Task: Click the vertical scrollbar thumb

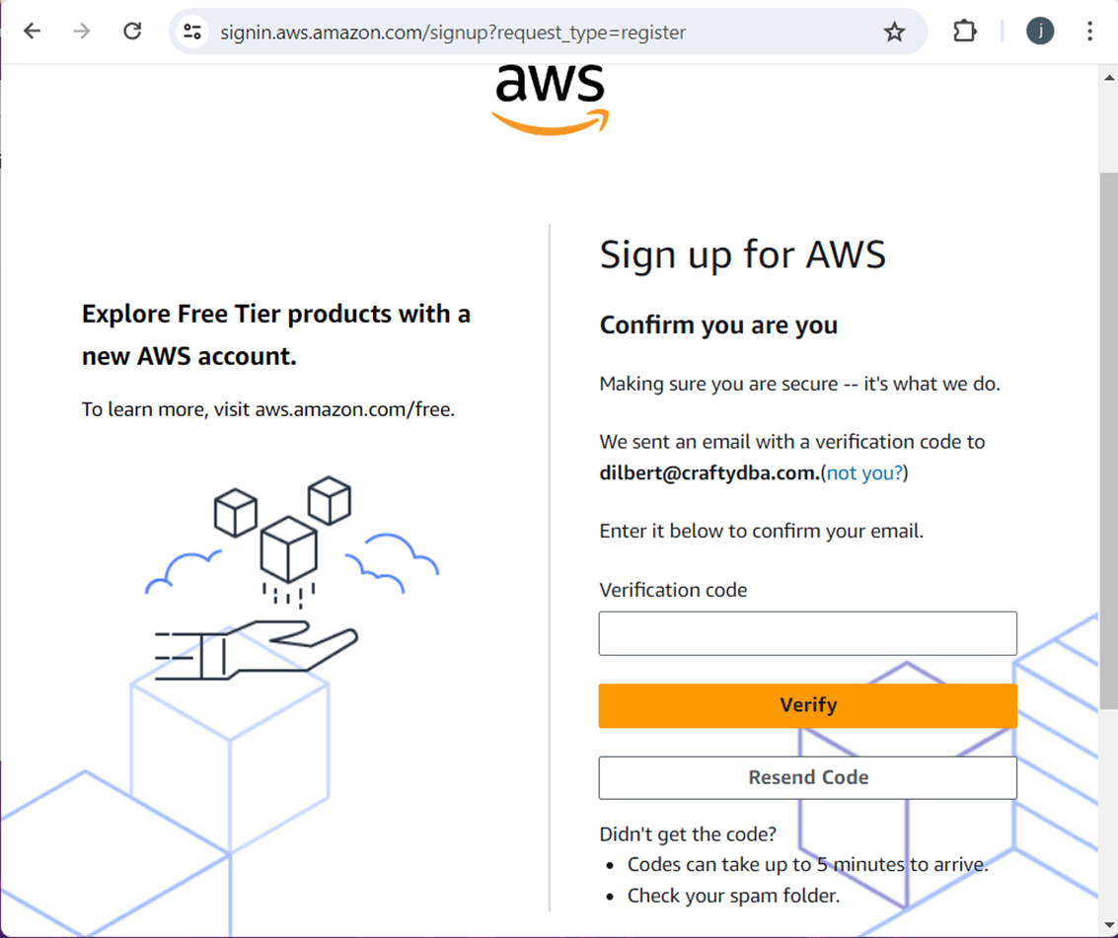Action: coord(1108,434)
